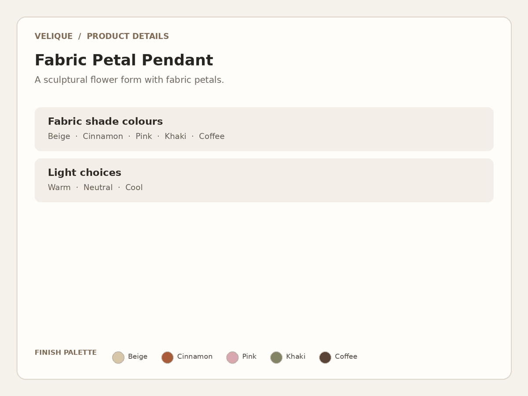Pick the Pink finish swatch
528x396 pixels.
pyautogui.click(x=232, y=357)
